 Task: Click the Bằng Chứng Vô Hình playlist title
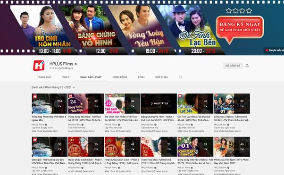click(x=158, y=118)
